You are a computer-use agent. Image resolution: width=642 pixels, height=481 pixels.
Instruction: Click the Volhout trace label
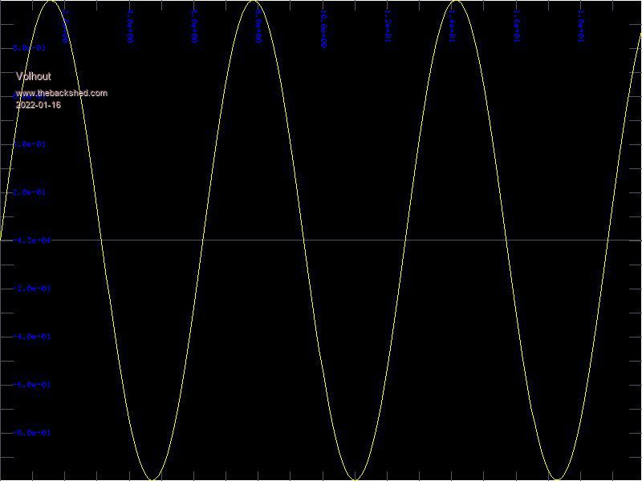(x=33, y=76)
